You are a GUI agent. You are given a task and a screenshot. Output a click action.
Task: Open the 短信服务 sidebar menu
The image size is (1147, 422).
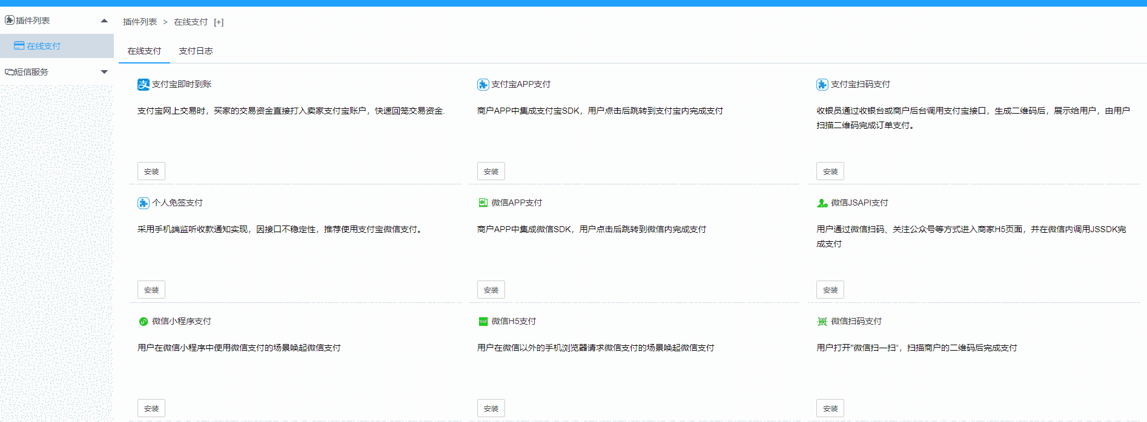click(31, 72)
